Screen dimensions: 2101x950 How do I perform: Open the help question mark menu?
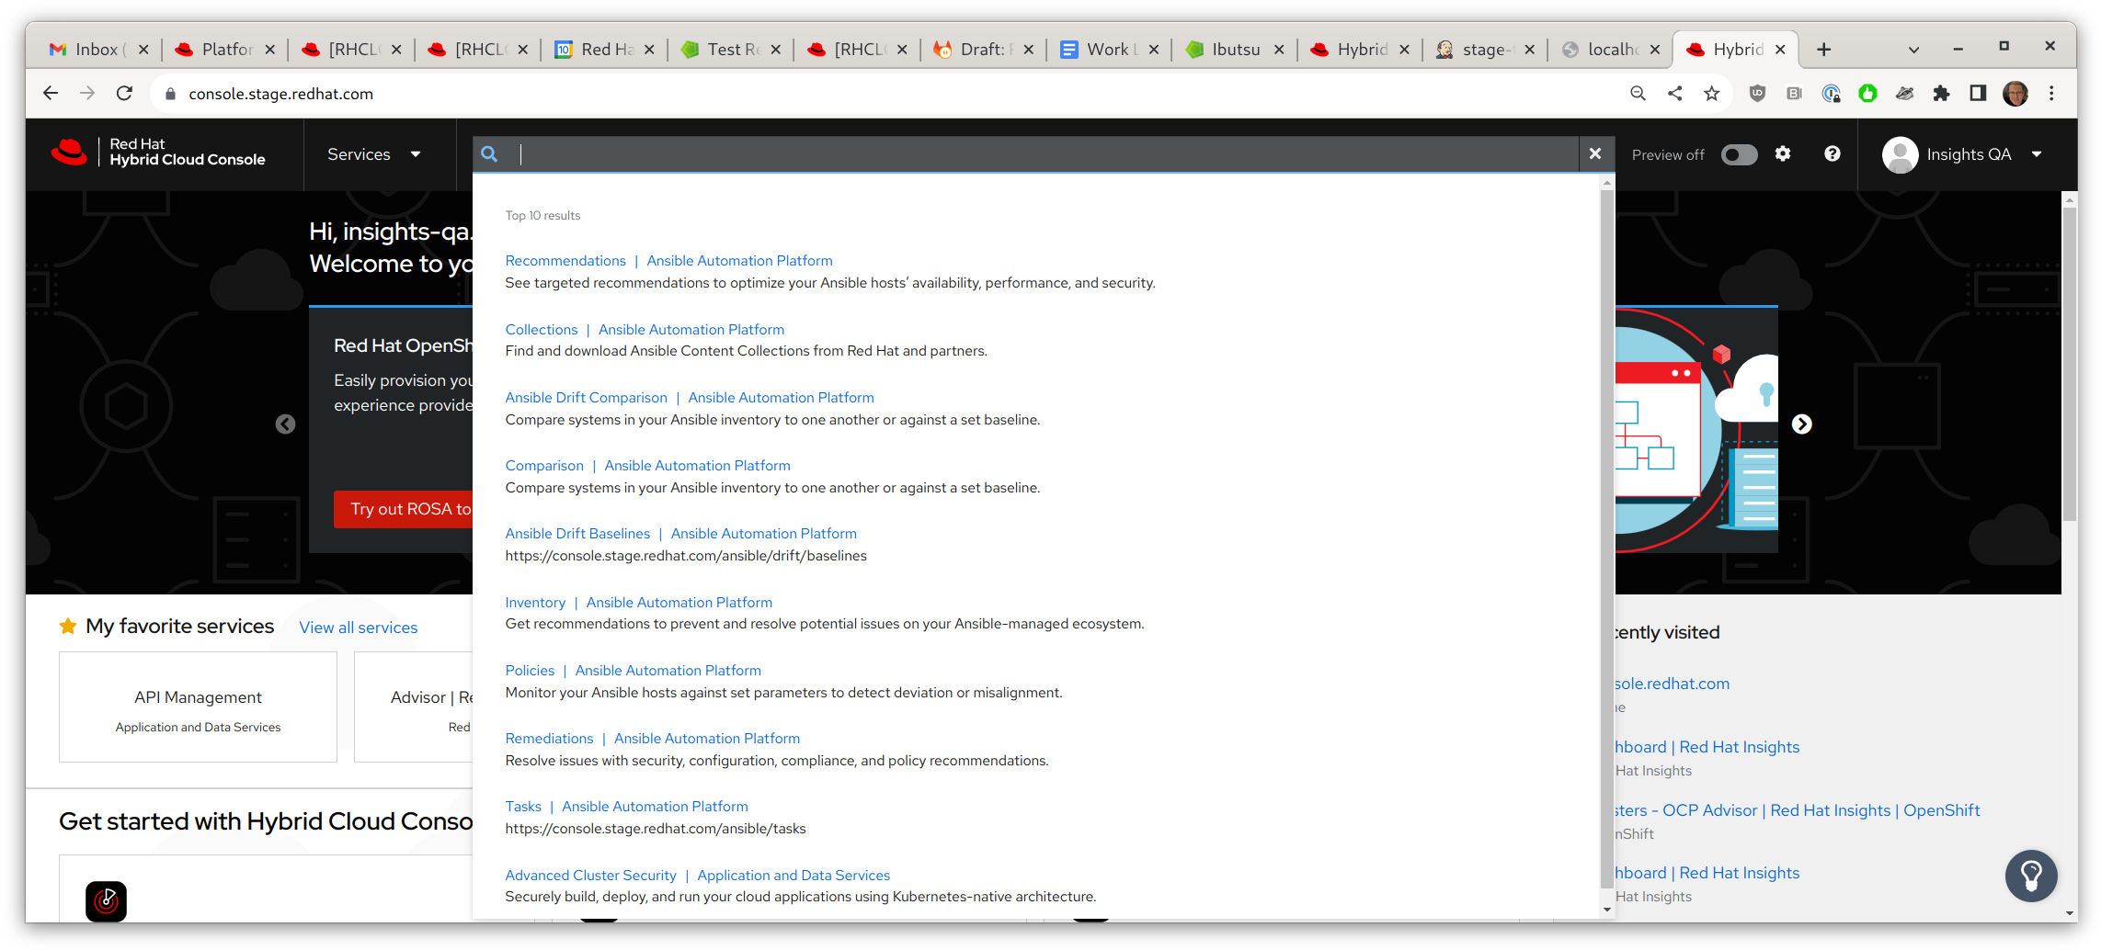coord(1833,154)
